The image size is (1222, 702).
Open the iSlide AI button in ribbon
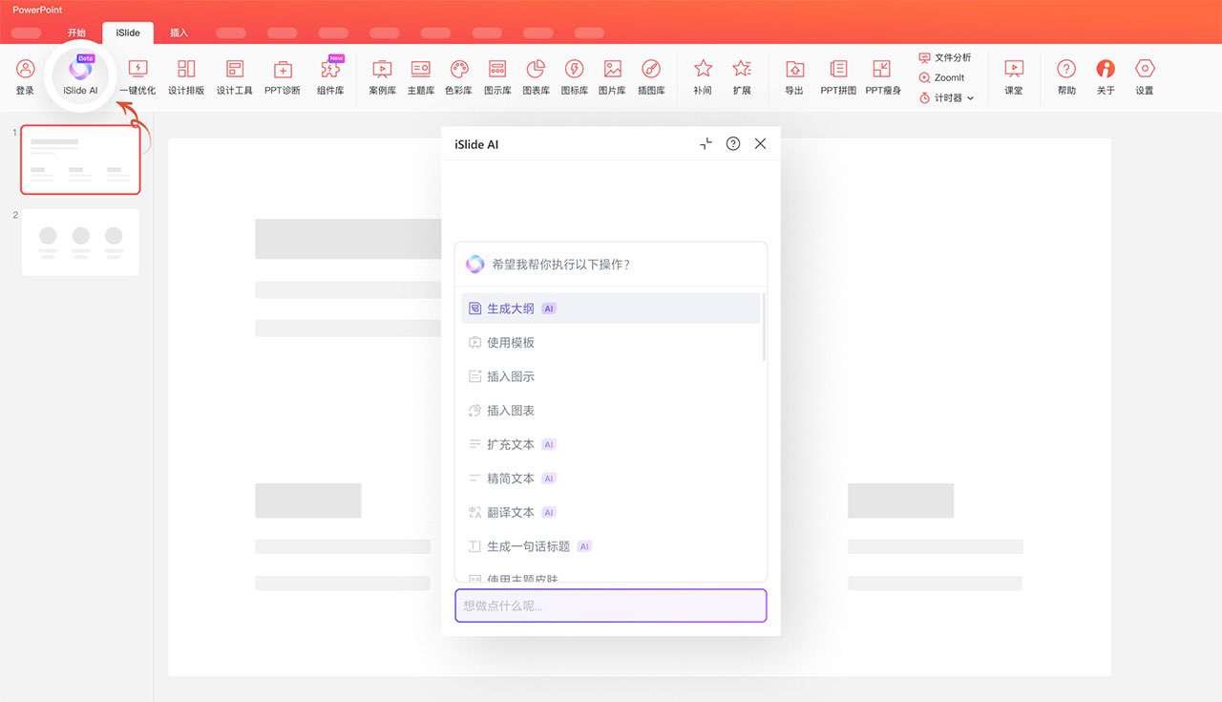pyautogui.click(x=80, y=76)
